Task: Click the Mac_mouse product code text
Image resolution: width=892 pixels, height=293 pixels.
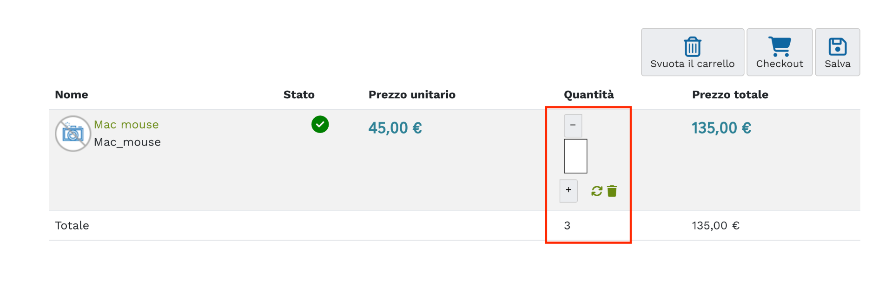Action: (127, 142)
